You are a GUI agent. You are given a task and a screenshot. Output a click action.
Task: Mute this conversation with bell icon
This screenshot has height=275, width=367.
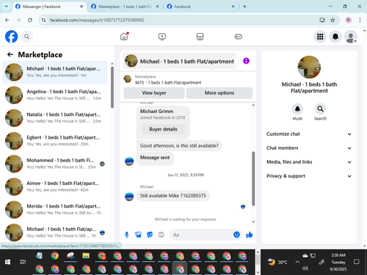click(297, 109)
